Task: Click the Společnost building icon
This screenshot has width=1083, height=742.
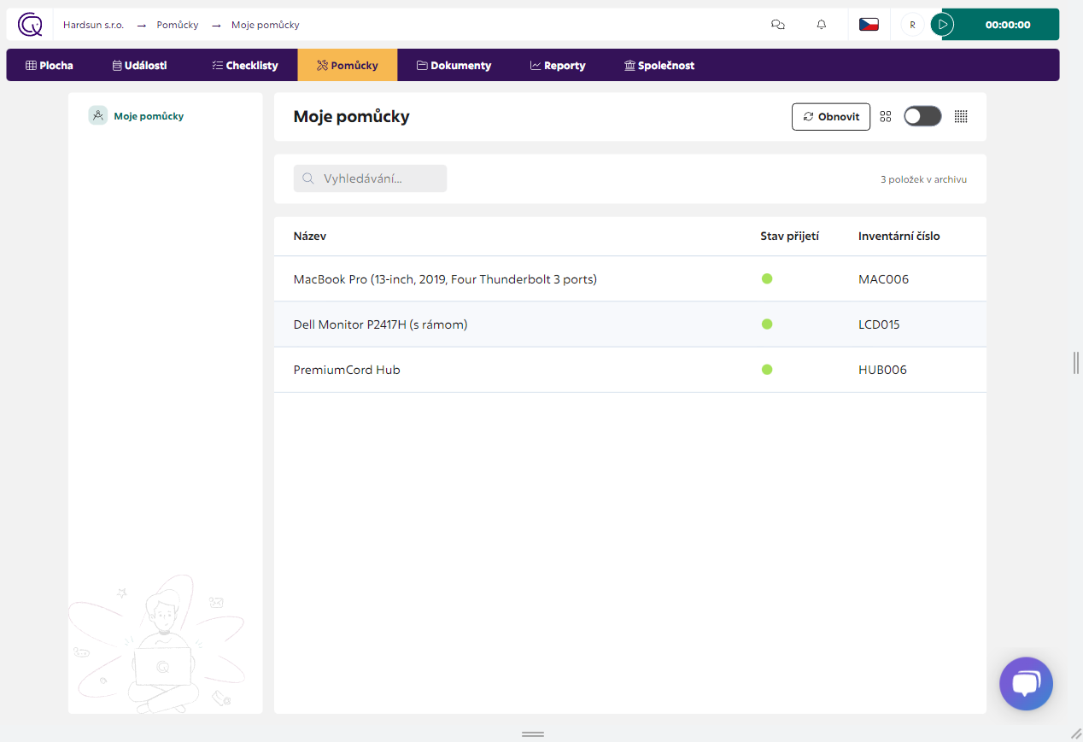Action: coord(629,65)
